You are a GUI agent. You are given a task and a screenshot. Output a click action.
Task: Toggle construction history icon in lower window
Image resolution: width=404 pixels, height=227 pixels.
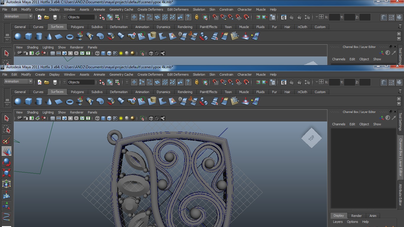coord(272,82)
